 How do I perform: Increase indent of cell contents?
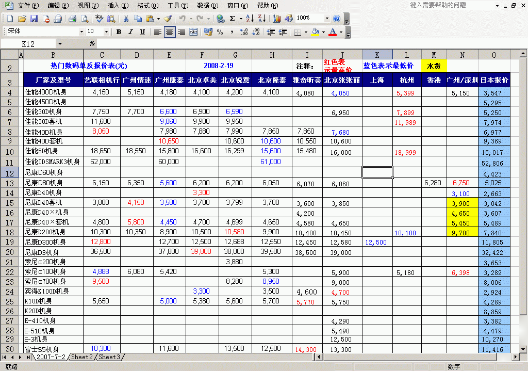[x=283, y=32]
